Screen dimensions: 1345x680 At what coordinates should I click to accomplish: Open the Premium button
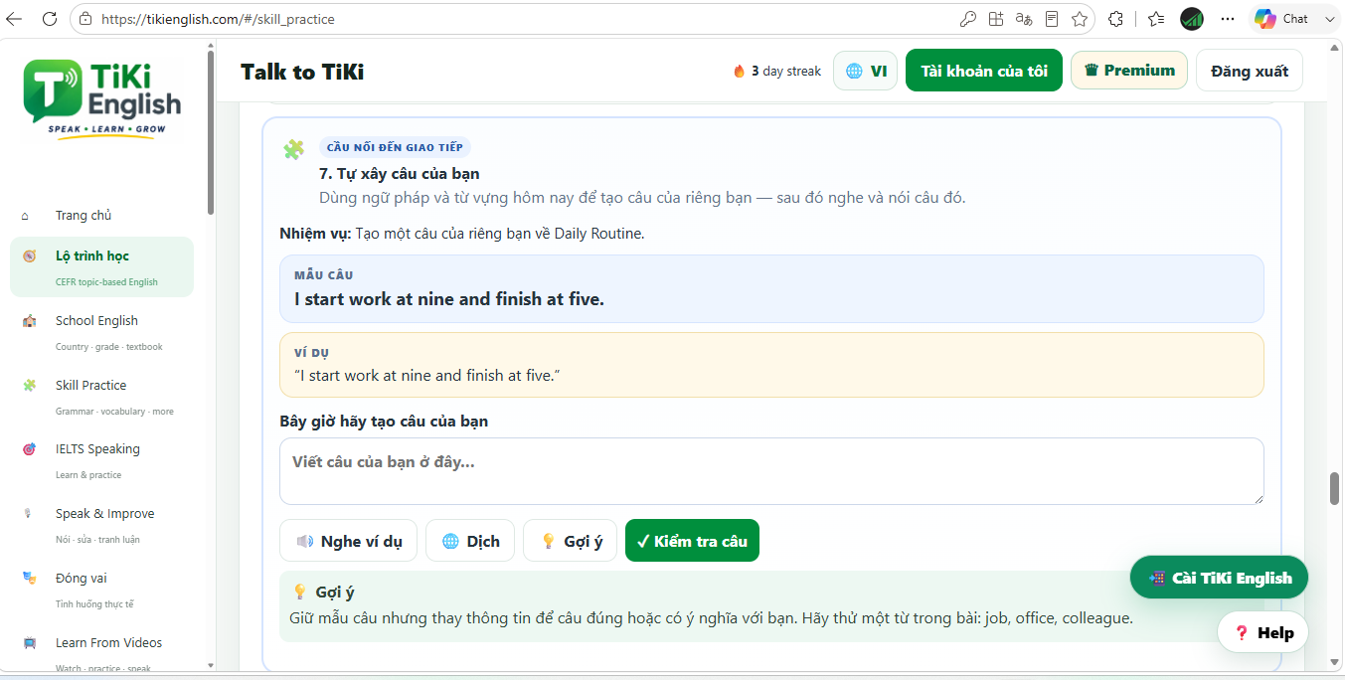coord(1129,71)
